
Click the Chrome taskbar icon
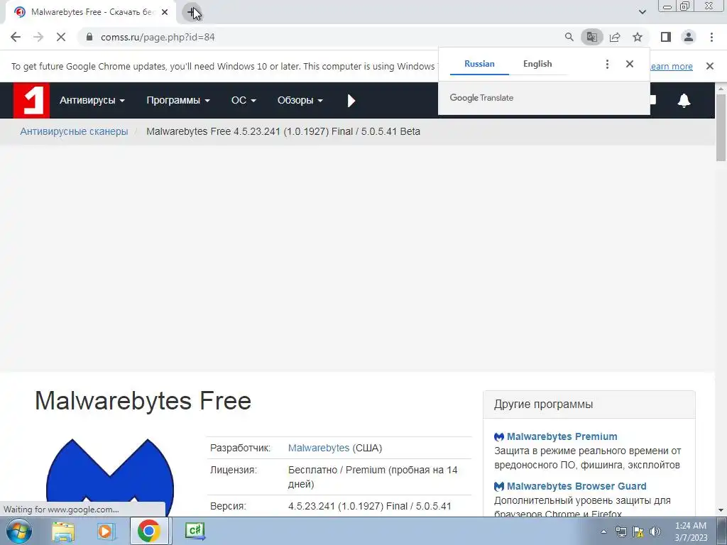pos(148,531)
